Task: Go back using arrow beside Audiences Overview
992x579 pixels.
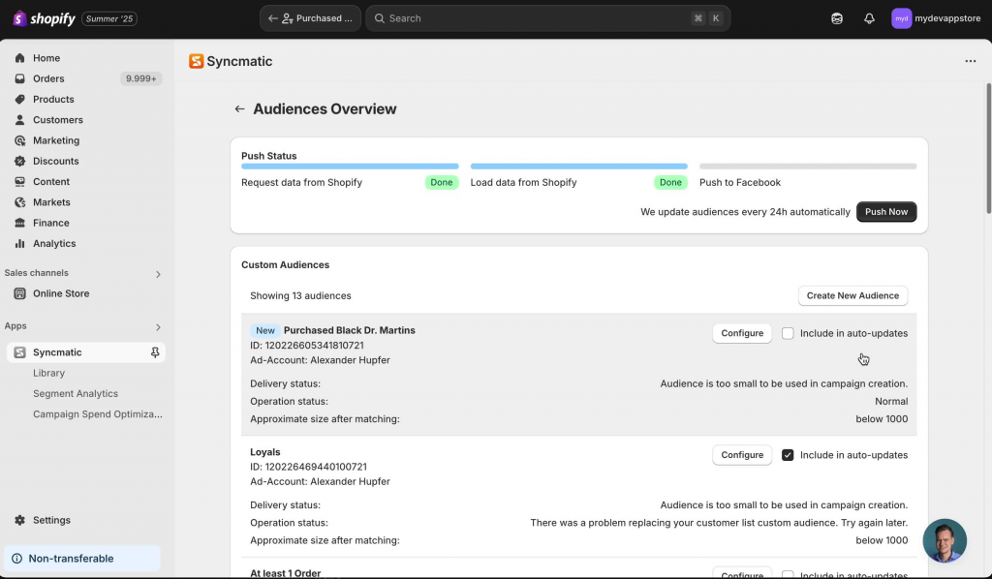Action: [239, 108]
